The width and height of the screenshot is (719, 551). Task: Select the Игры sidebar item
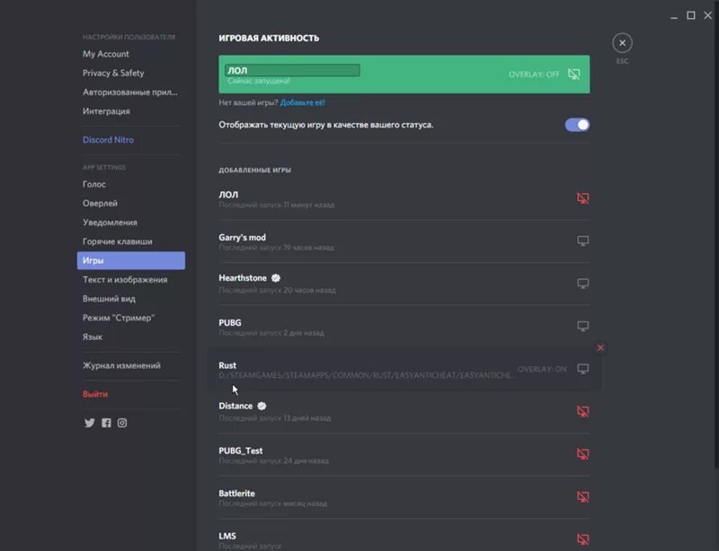[x=131, y=260]
